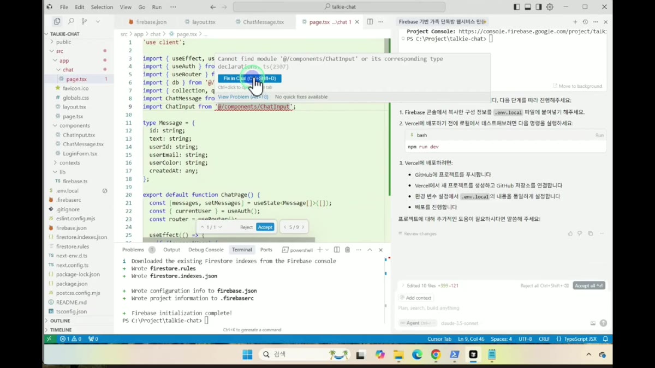Image resolution: width=655 pixels, height=368 pixels.
Task: Toggle the secondary side bar layout icon
Action: pyautogui.click(x=539, y=7)
